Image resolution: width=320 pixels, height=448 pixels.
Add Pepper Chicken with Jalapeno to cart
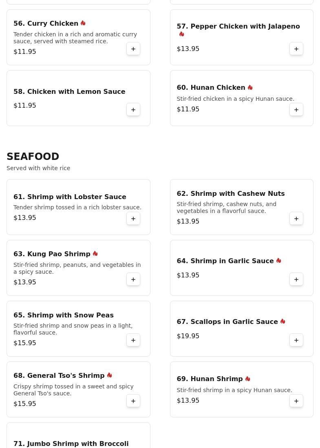pyautogui.click(x=296, y=49)
